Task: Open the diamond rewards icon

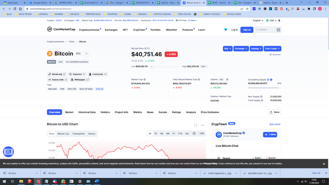Action: [226, 30]
